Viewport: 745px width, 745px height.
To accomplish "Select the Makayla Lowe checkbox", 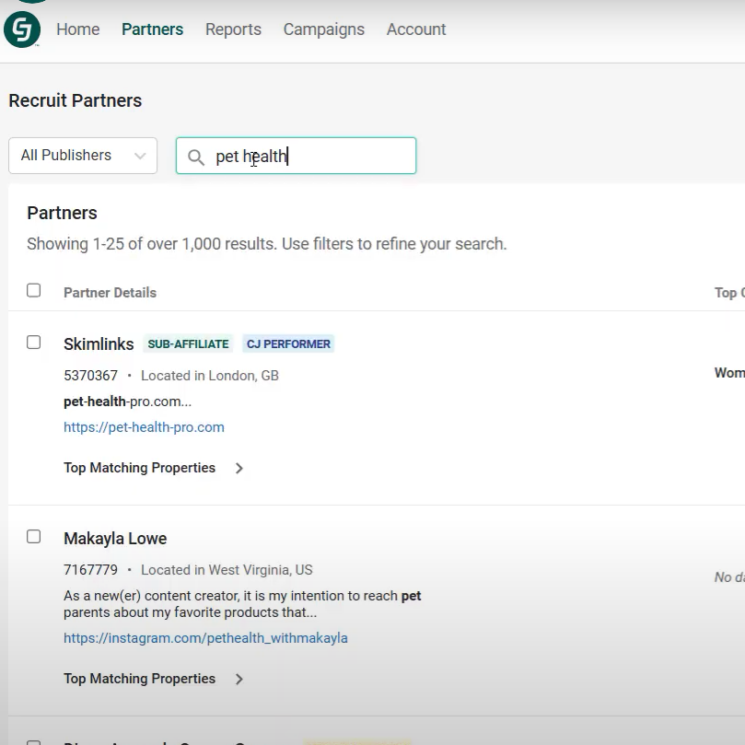I will coord(34,537).
